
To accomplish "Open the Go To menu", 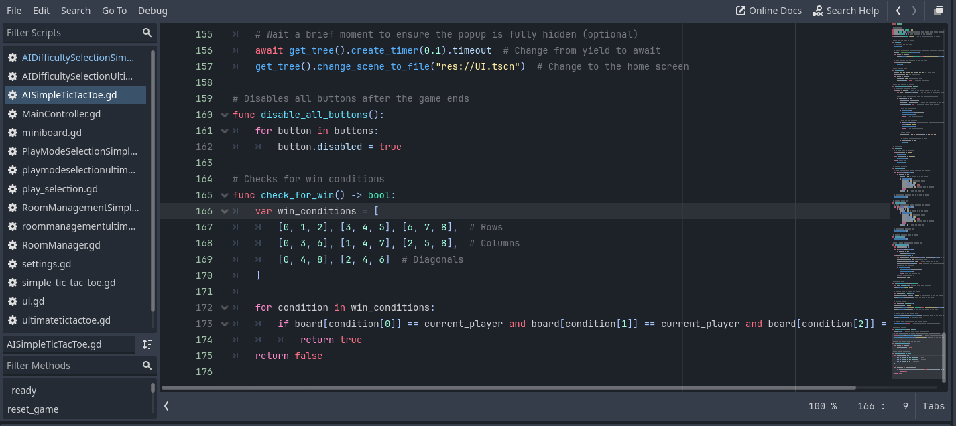I will 114,11.
